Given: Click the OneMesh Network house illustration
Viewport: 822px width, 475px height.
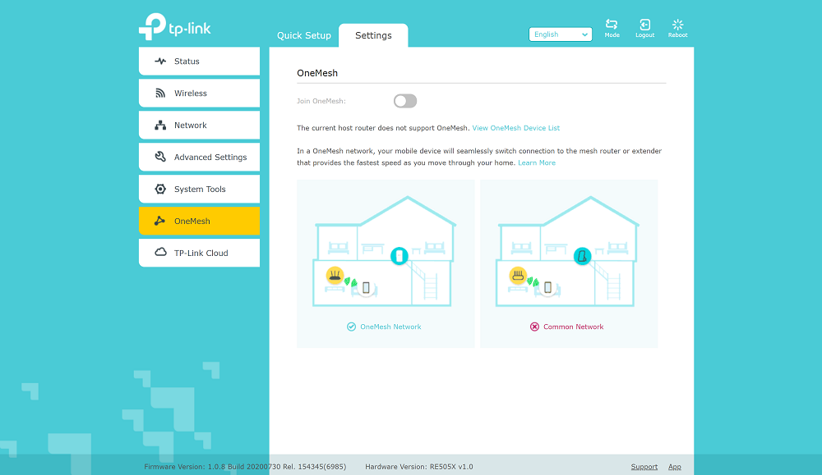Looking at the screenshot, I should [x=384, y=251].
